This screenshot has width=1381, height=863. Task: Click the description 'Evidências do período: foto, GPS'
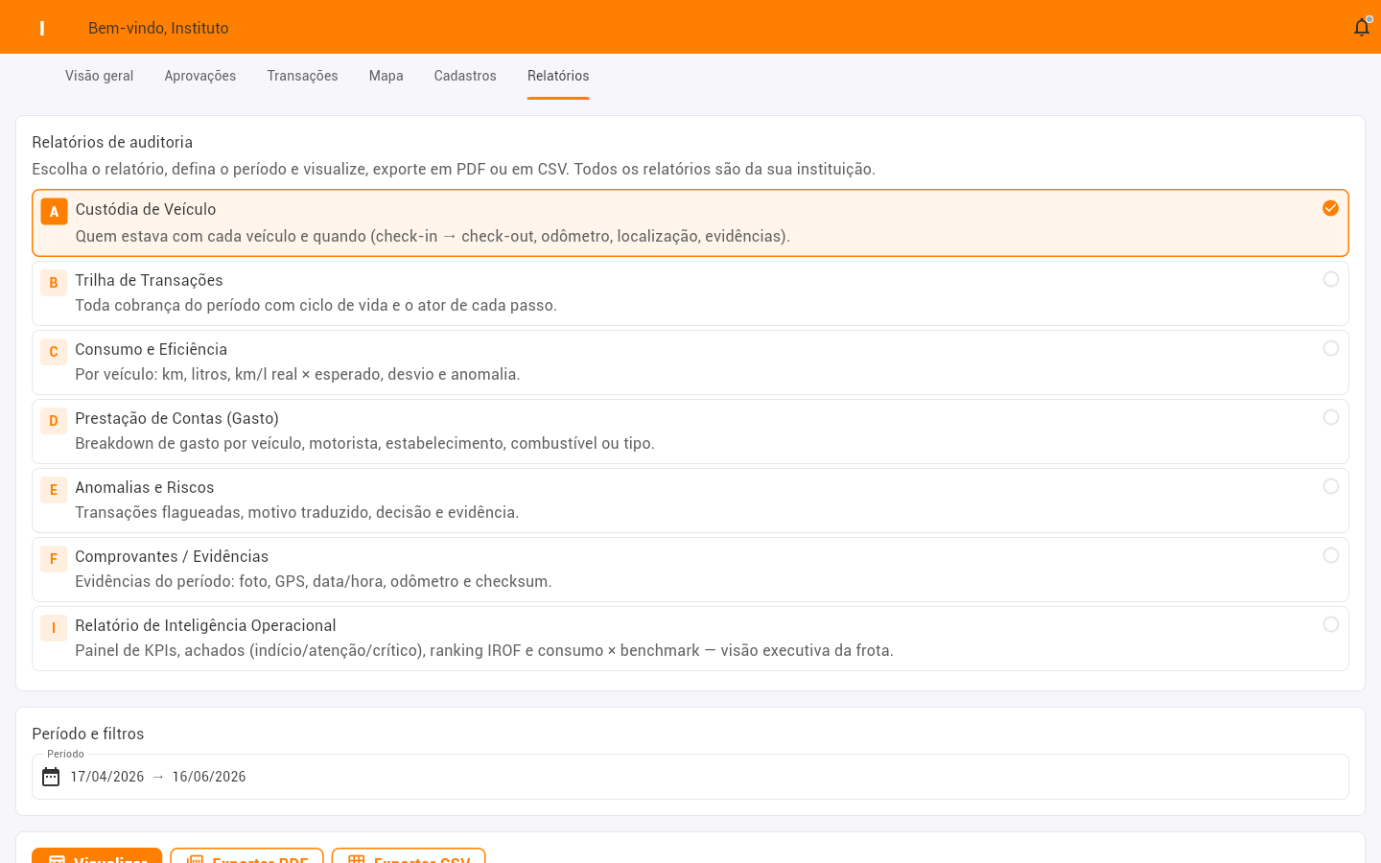pyautogui.click(x=314, y=581)
